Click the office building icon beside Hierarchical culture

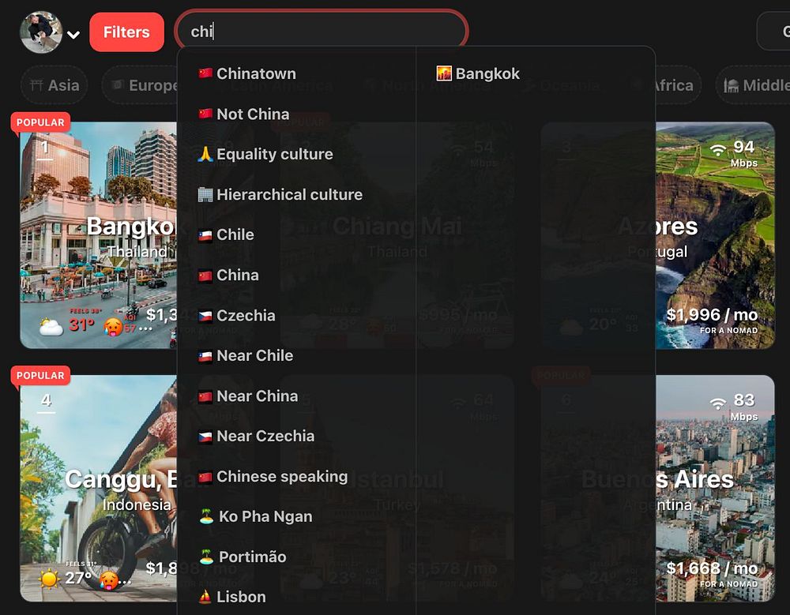click(205, 194)
